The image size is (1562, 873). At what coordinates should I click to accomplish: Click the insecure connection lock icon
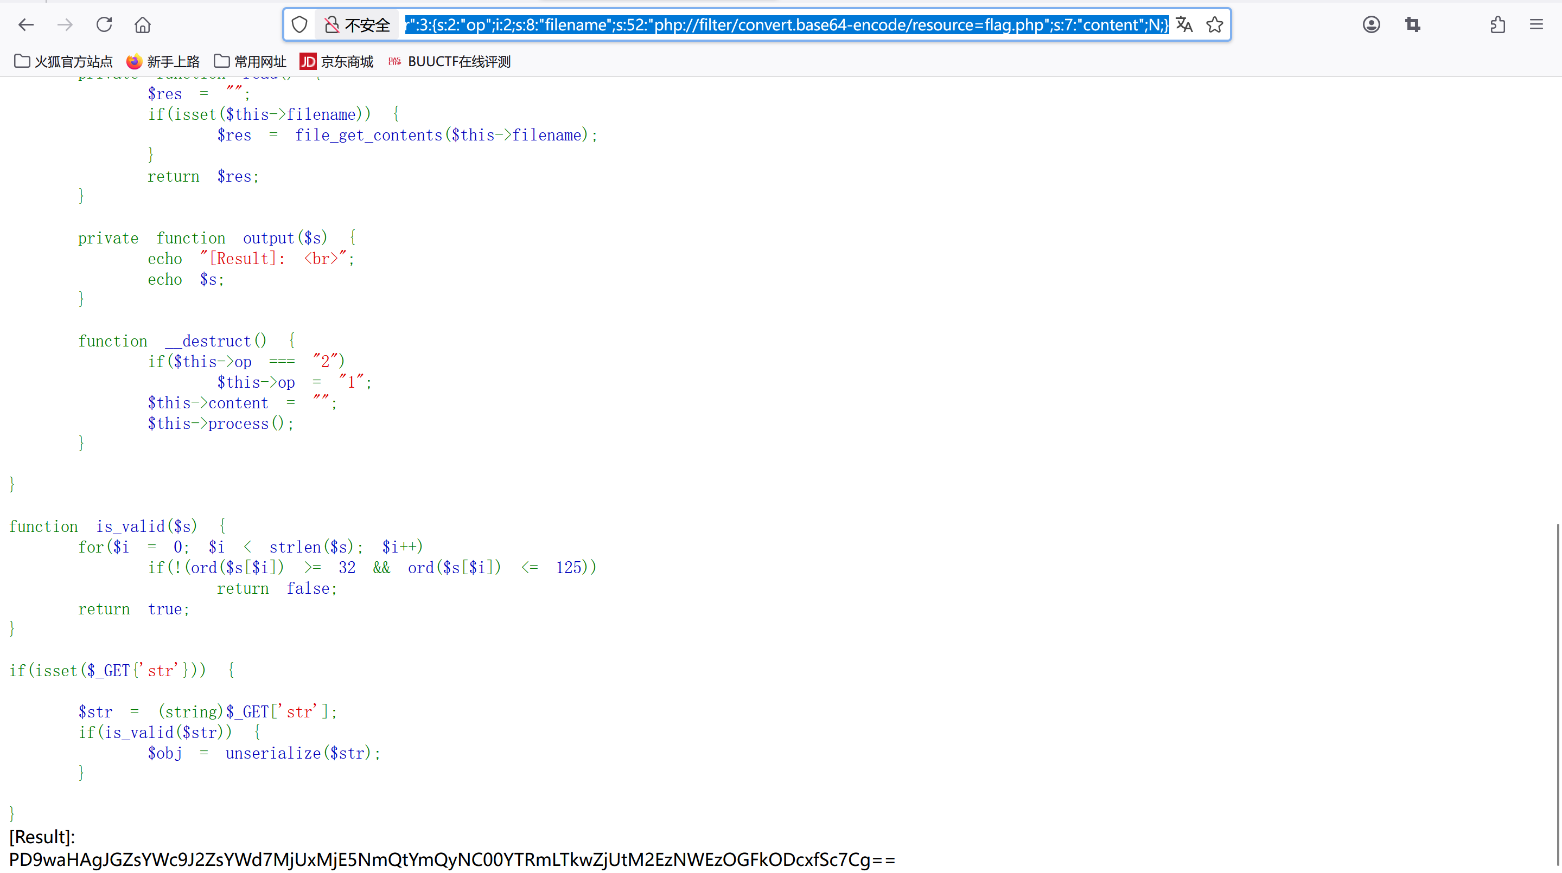click(331, 25)
